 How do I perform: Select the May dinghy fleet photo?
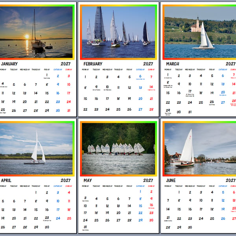[118, 149]
